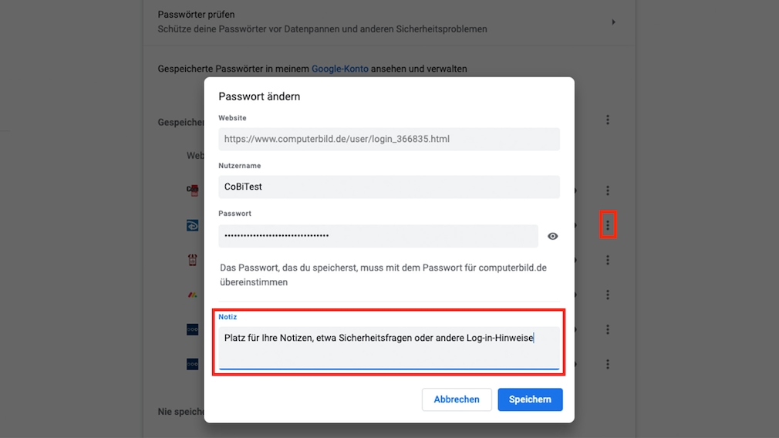The image size is (779, 438).
Task: Open three-dot menu for the third password row
Action: point(608,260)
